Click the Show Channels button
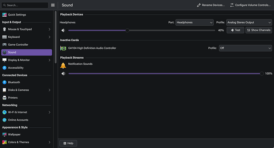 pos(259,30)
